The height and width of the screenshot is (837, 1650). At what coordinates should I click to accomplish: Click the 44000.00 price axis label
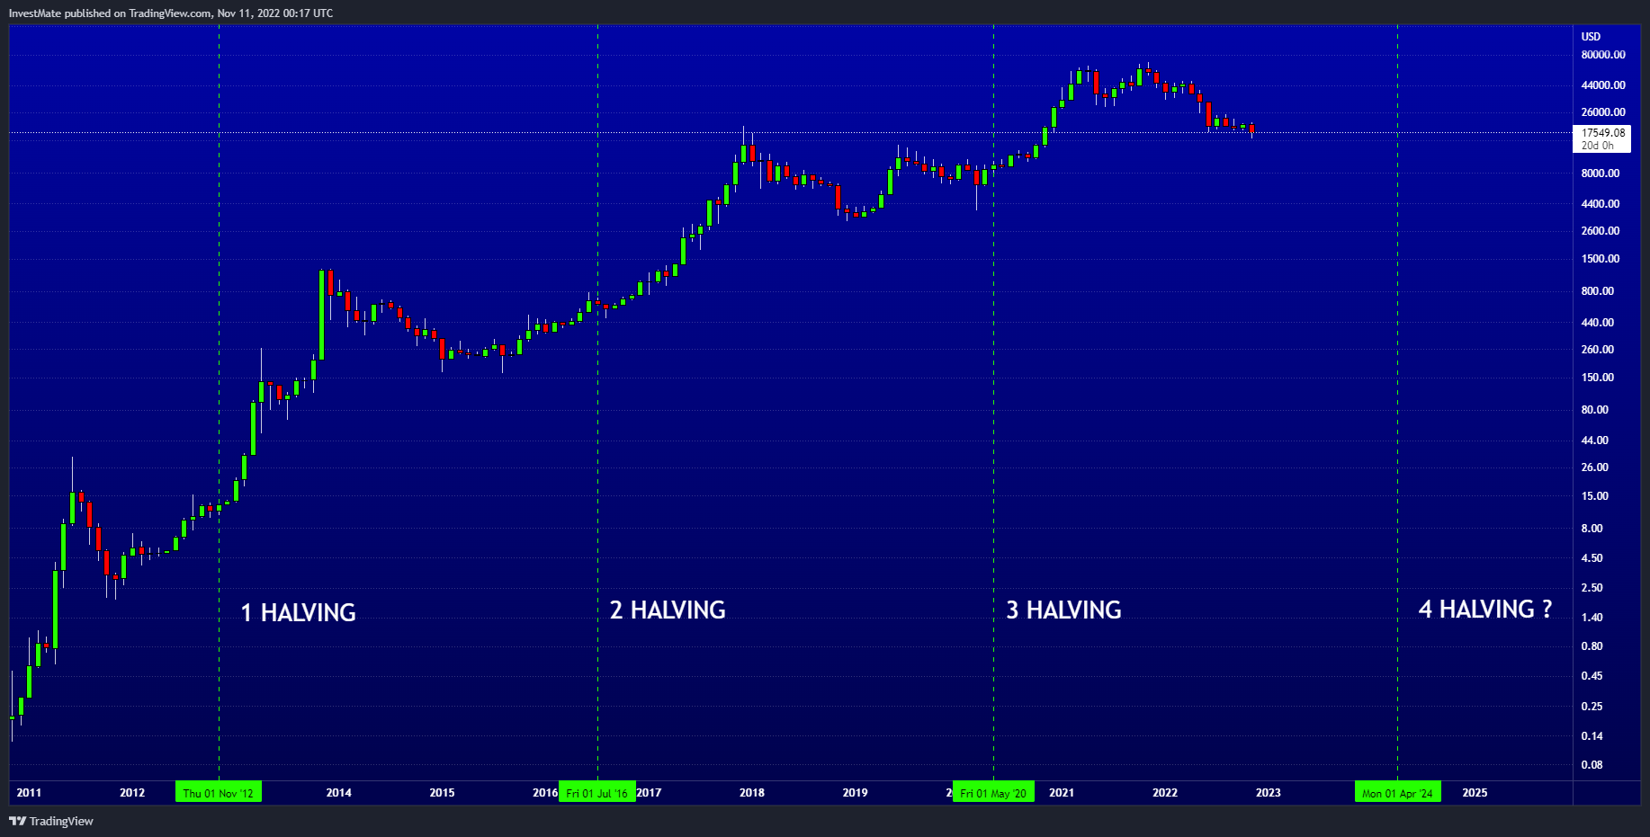click(1603, 85)
